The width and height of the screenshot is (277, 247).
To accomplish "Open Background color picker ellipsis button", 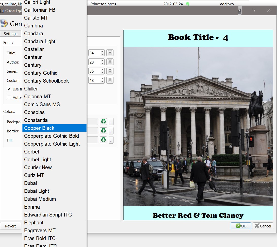I will click(111, 122).
